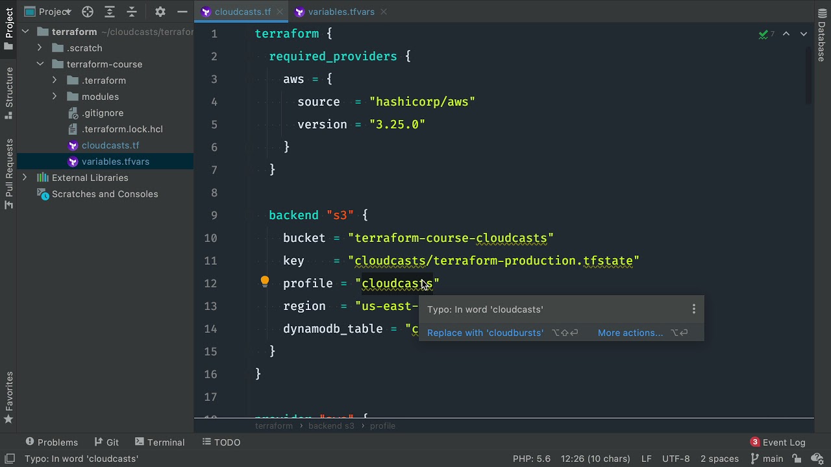831x467 pixels.
Task: Click More actions... in the popup
Action: [630, 333]
